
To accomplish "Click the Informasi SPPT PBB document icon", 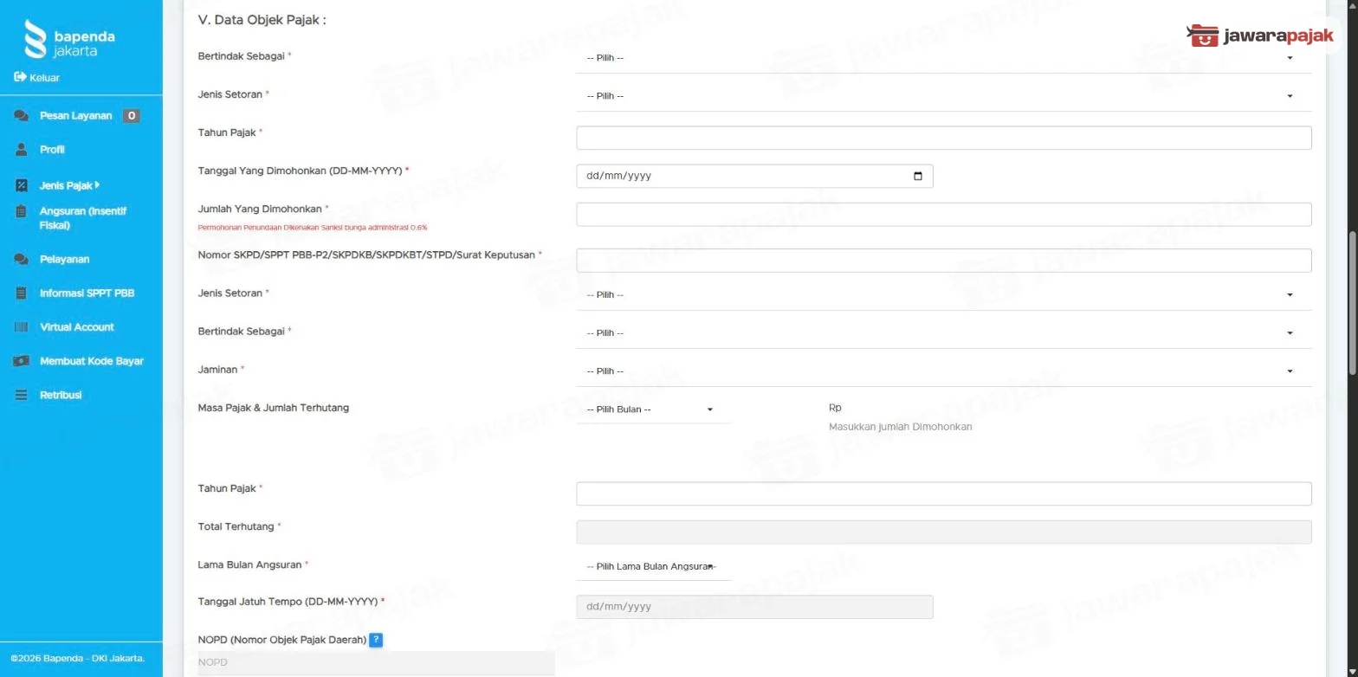I will pyautogui.click(x=22, y=293).
